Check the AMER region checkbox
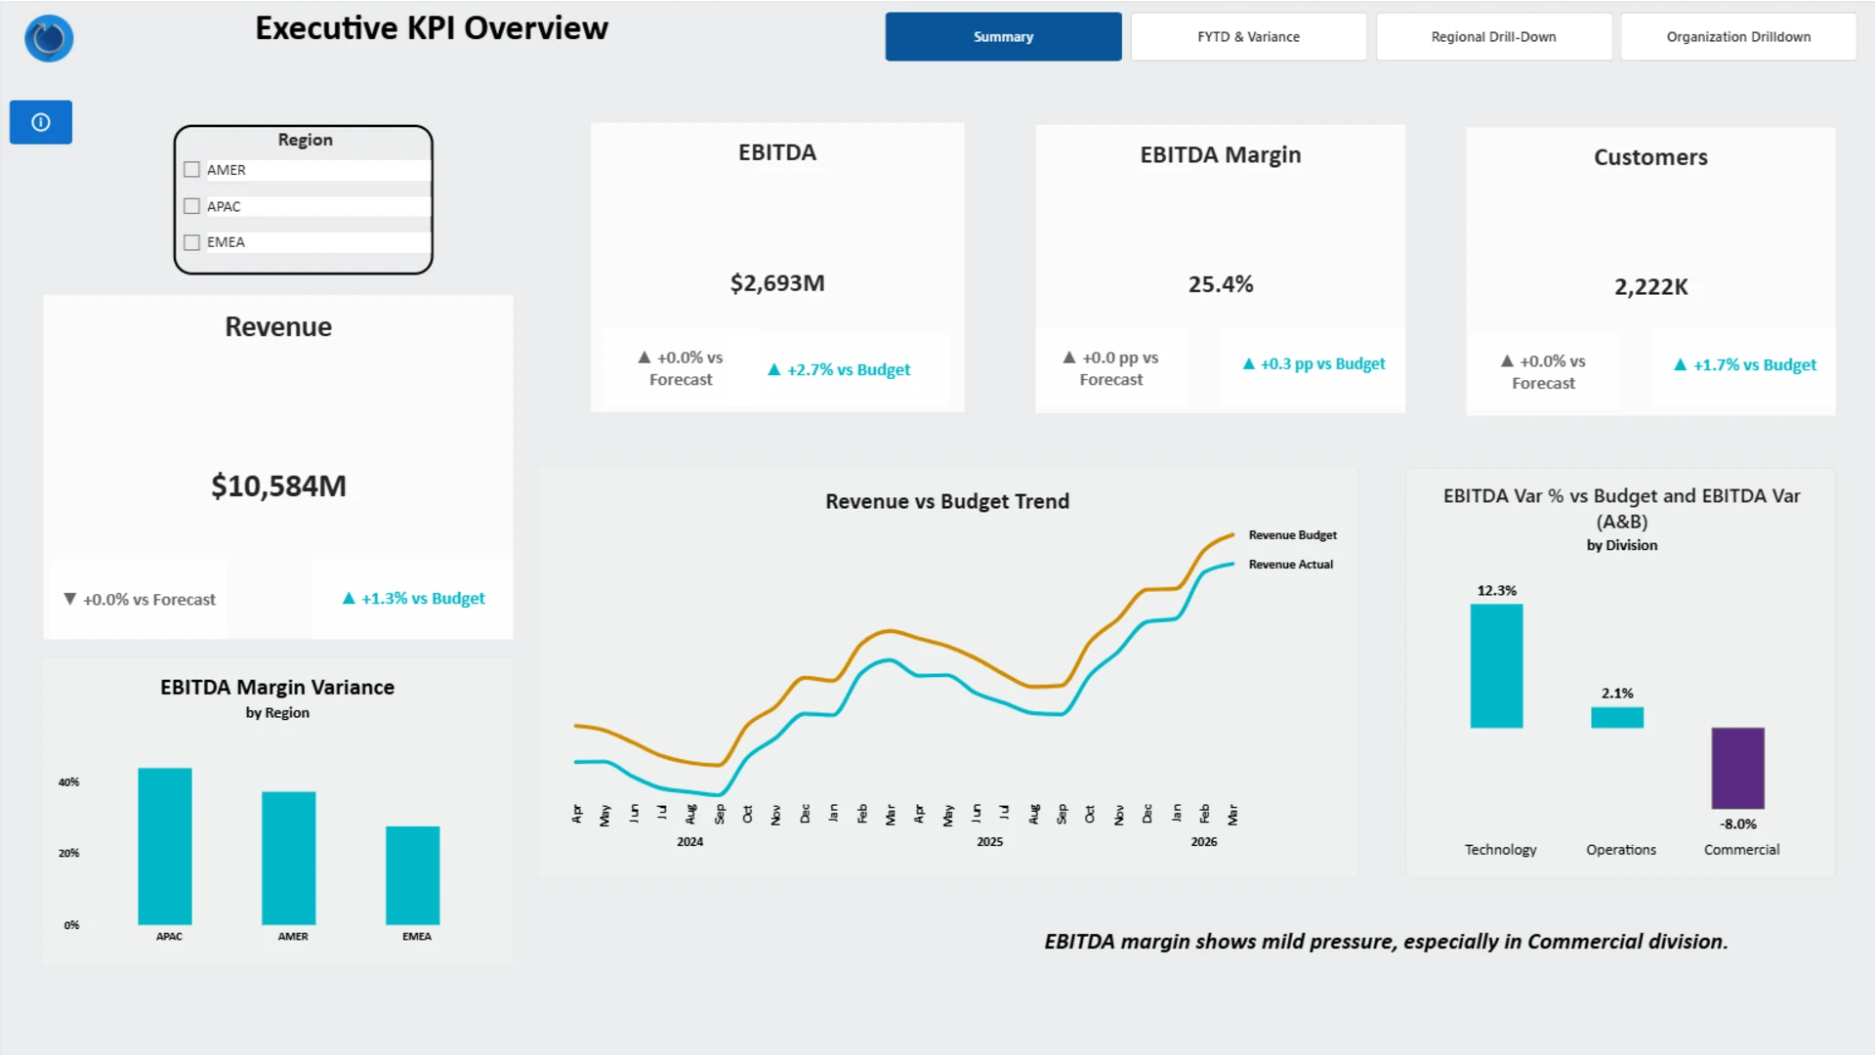This screenshot has height=1055, width=1875. click(191, 170)
